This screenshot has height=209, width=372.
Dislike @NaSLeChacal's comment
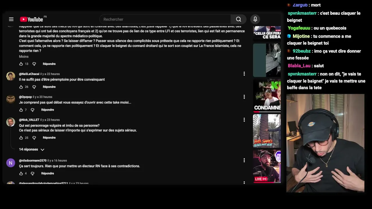[34, 87]
